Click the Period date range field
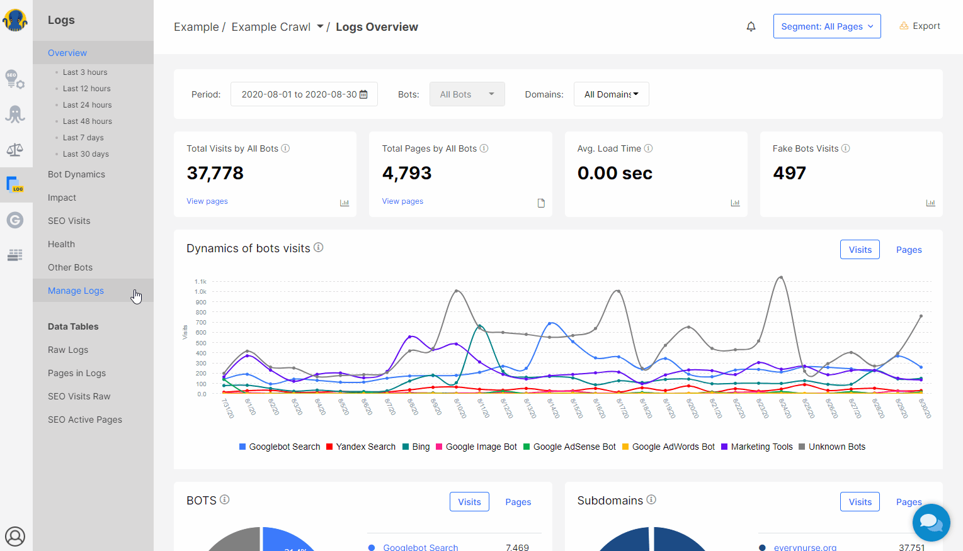This screenshot has height=551, width=963. pos(304,94)
